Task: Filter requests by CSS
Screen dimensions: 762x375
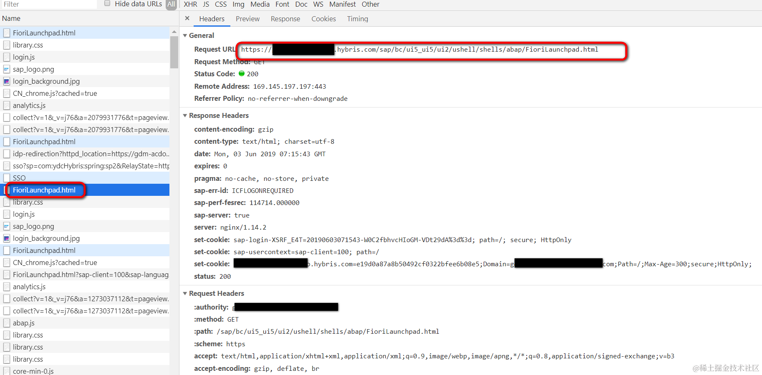Action: 221,4
